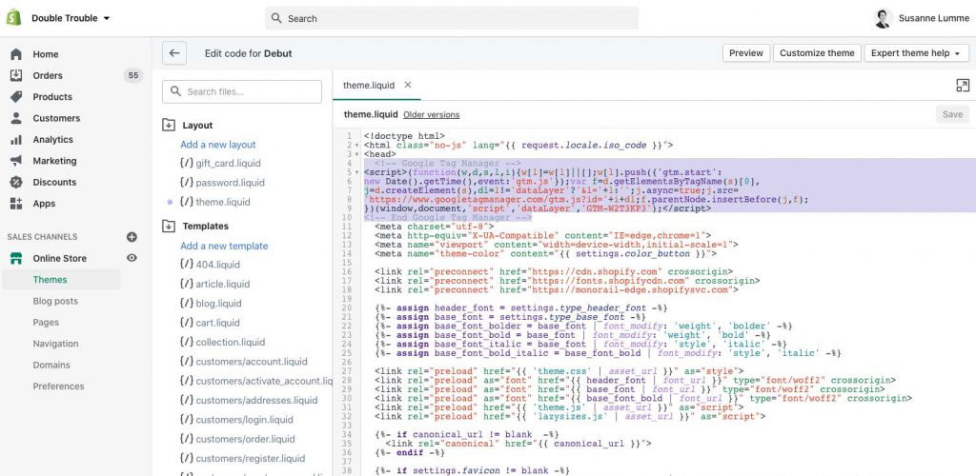Image resolution: width=976 pixels, height=476 pixels.
Task: Collapse the Layout folder
Action: pyautogui.click(x=168, y=126)
